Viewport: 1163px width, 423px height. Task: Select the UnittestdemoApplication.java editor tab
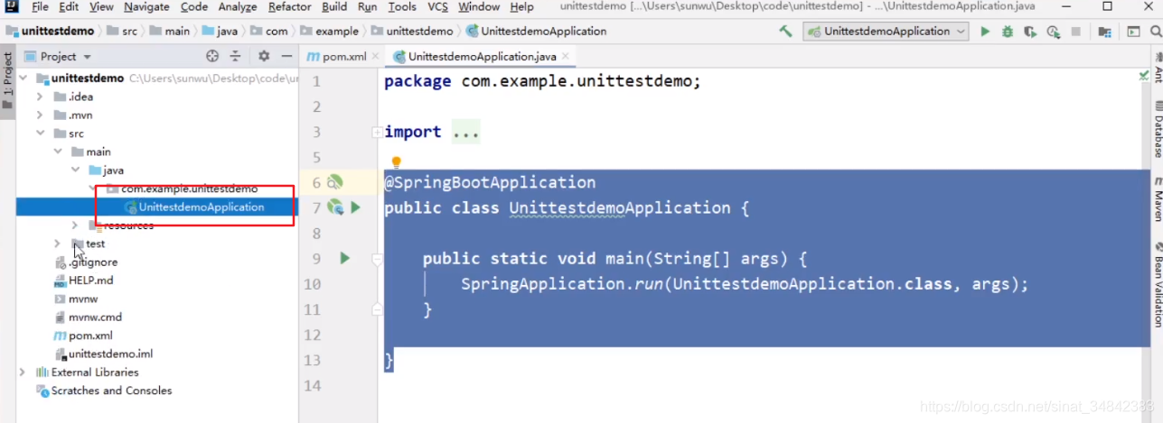tap(483, 56)
